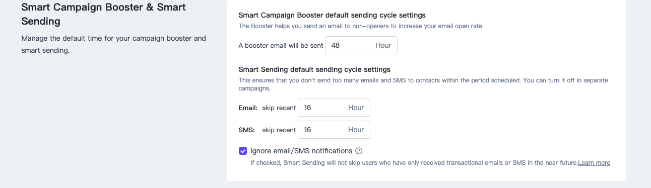Open the Learn more link
This screenshot has width=651, height=188.
[x=594, y=163]
